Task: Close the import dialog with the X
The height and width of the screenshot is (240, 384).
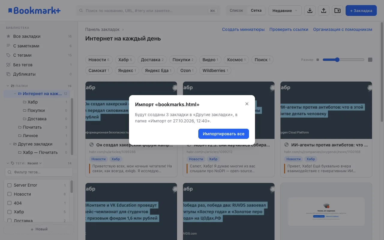Action: [x=247, y=104]
